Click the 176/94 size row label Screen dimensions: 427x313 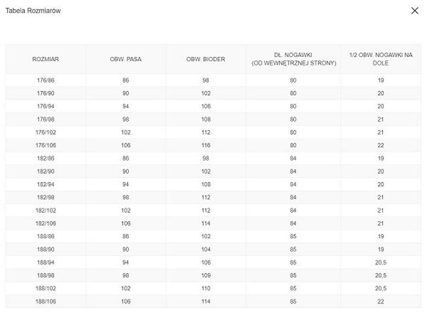point(46,106)
